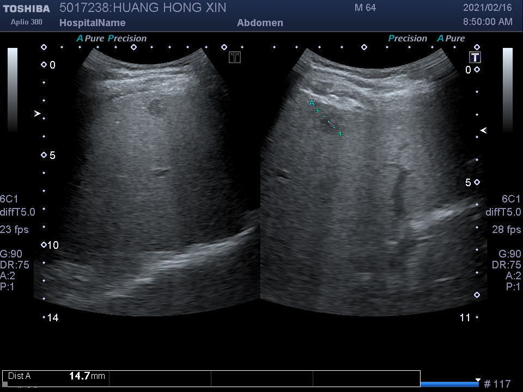Click the left grayscale map bar

13,90
